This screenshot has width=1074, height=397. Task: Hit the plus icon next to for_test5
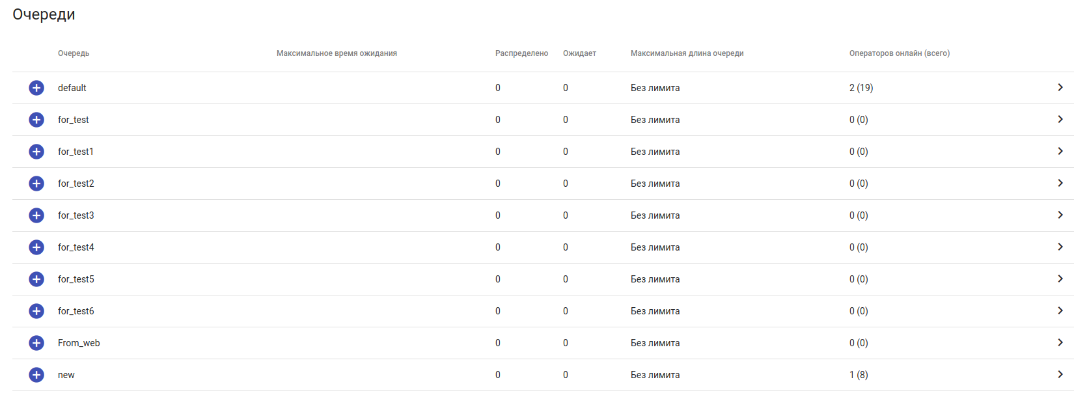pos(36,279)
